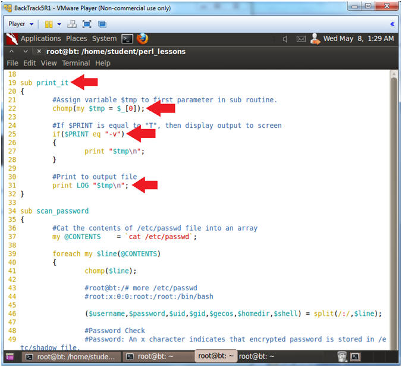Viewport: 402px width, 367px height.
Task: Click the terminal window down-arrow button
Action: 26,52
